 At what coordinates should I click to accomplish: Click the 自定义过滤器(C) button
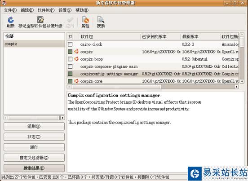34,158
